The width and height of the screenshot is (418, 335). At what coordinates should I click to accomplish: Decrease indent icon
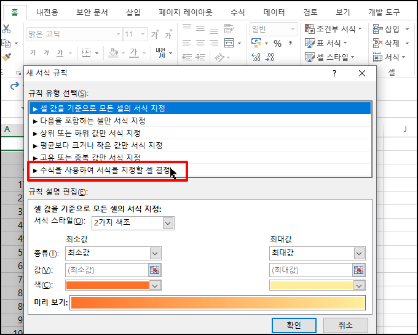click(187, 57)
